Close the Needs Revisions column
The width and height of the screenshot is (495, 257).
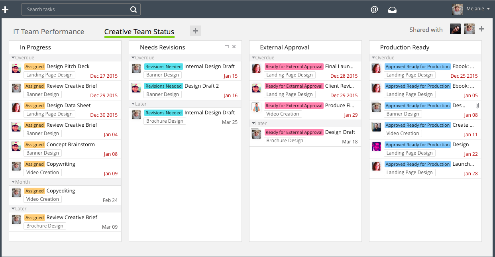[x=234, y=47]
